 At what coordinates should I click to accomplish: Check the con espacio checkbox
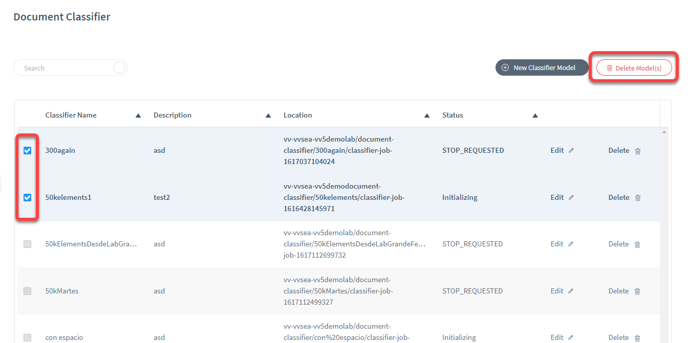coord(28,338)
